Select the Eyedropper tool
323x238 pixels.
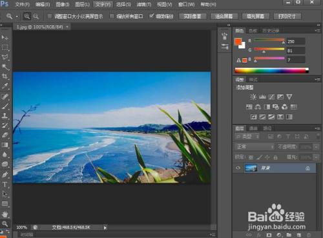click(x=5, y=86)
